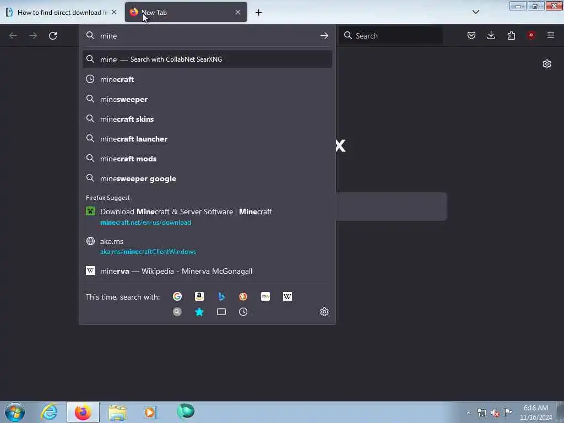Select 'mine — Search with CollabNet SearXNG'
Viewport: 564px width, 423px height.
(x=207, y=59)
